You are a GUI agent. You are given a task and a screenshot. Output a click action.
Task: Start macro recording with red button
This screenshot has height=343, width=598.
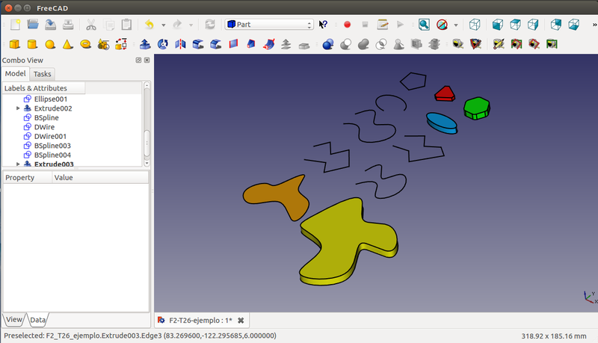click(x=347, y=25)
